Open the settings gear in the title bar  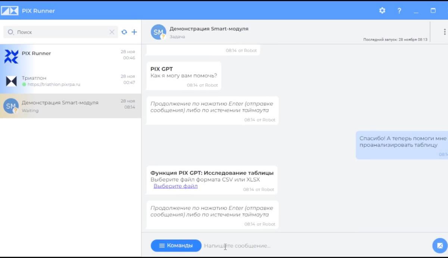(382, 10)
